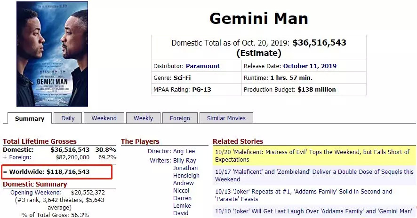The width and height of the screenshot is (417, 218).
Task: Go to Similar Movies tab
Action: tap(226, 118)
